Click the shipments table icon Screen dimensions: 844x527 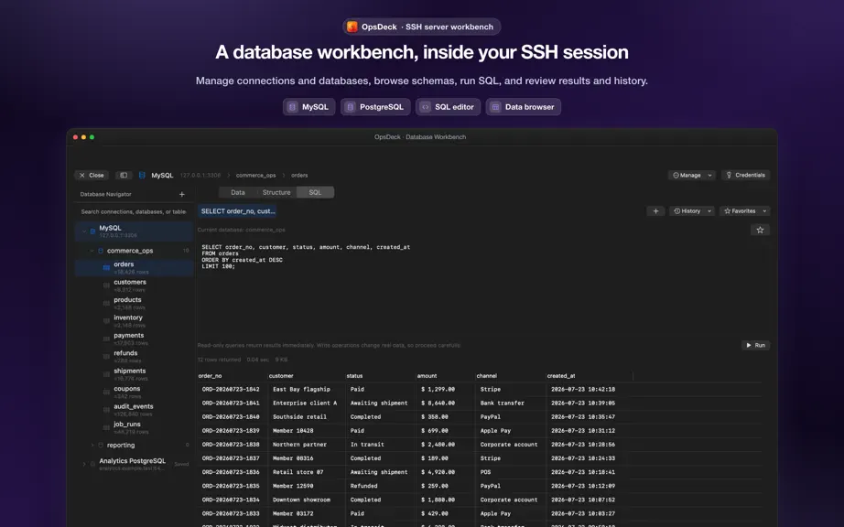(106, 373)
